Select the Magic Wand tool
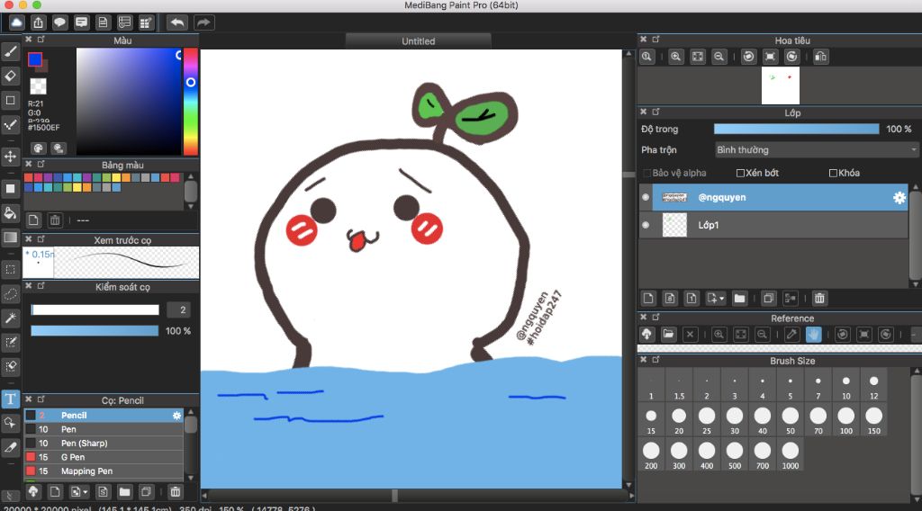Screen dimensions: 922x511 tap(10, 318)
